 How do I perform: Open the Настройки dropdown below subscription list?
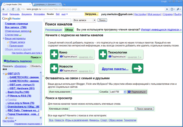(9, 121)
